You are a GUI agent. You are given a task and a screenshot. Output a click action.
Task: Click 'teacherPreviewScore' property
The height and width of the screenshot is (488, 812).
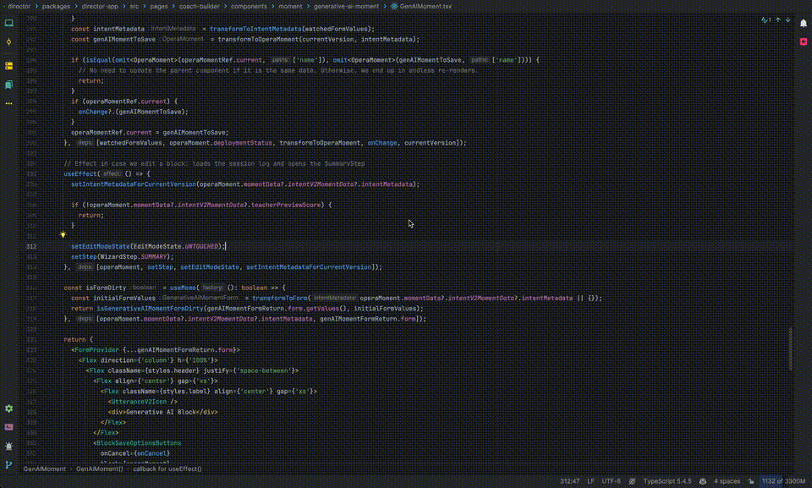pos(286,206)
